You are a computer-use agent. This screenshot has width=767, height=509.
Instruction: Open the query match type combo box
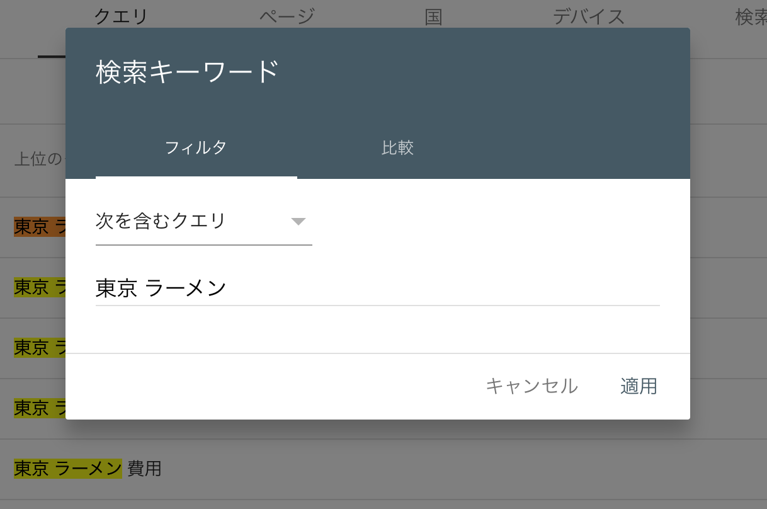(189, 220)
